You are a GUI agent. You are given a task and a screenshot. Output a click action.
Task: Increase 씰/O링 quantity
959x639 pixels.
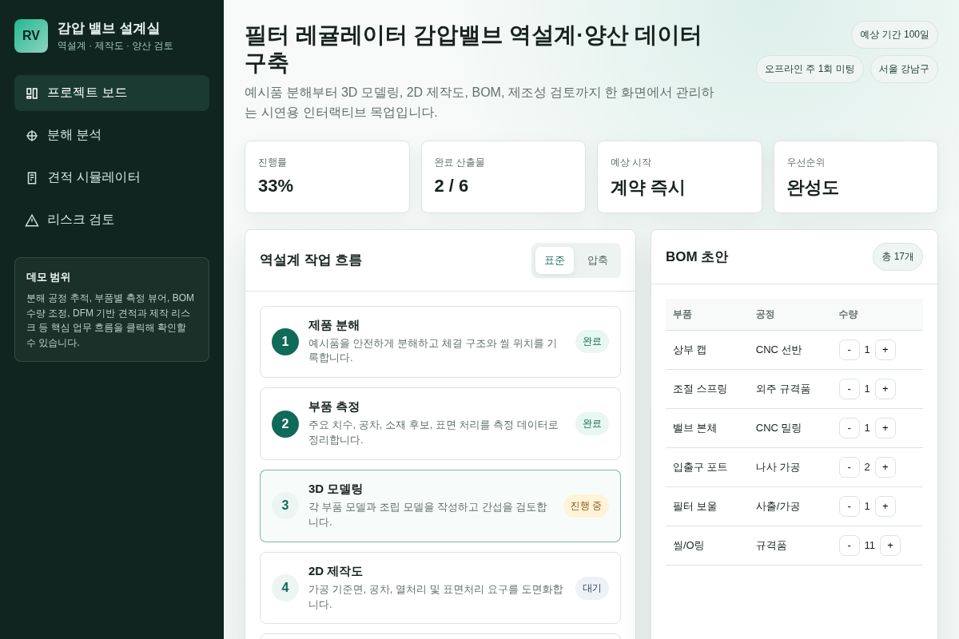[890, 546]
